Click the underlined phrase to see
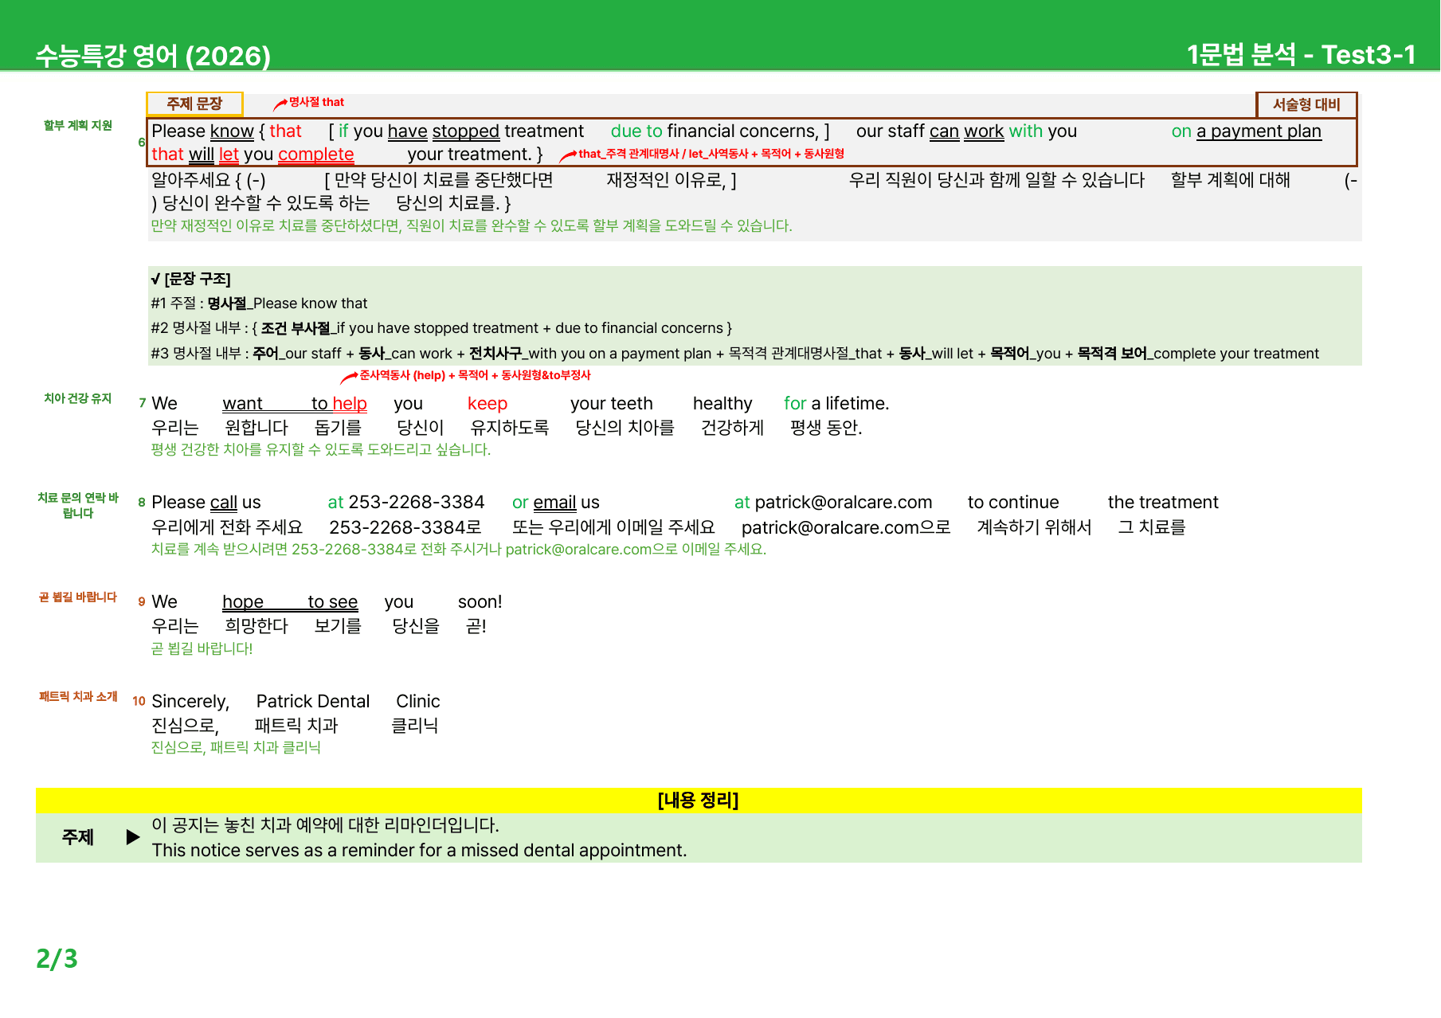Image resolution: width=1441 pixels, height=1018 pixels. [333, 602]
